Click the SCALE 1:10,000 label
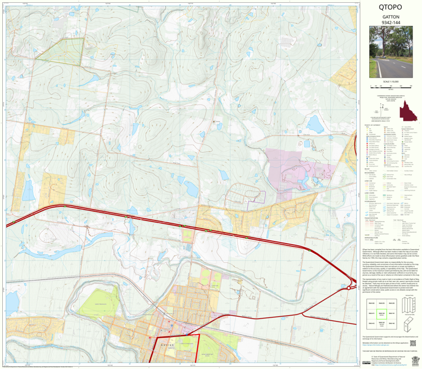This screenshot has height=369, width=422. tap(391, 81)
